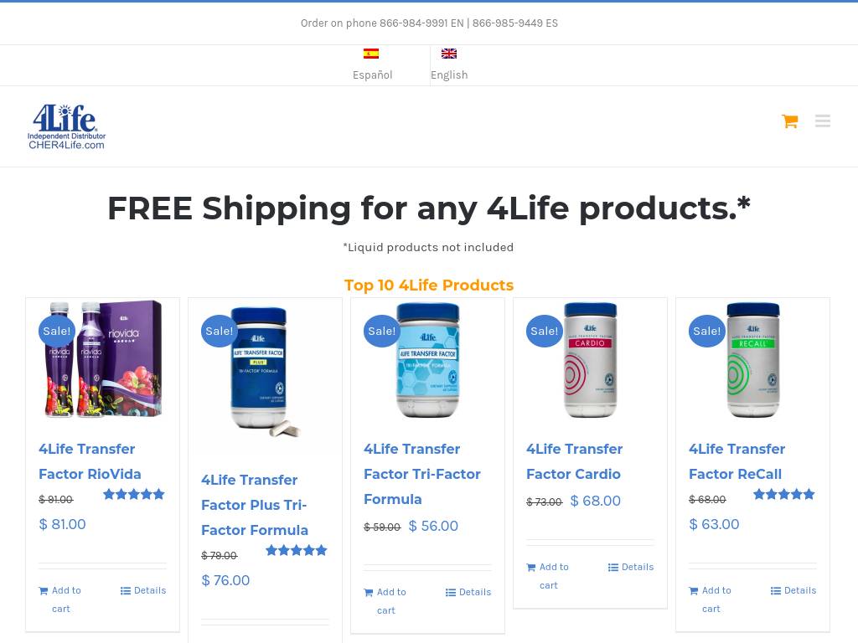Click cart icon for RioVida product
The image size is (858, 643).
[44, 591]
